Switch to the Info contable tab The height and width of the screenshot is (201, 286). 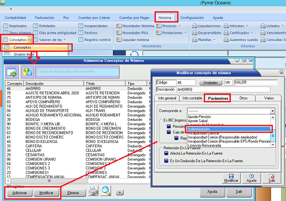[x=191, y=98]
